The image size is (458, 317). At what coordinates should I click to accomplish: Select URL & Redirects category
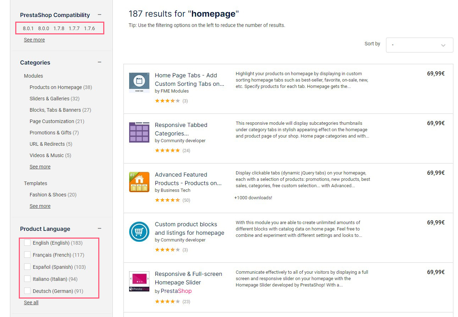pyautogui.click(x=51, y=144)
